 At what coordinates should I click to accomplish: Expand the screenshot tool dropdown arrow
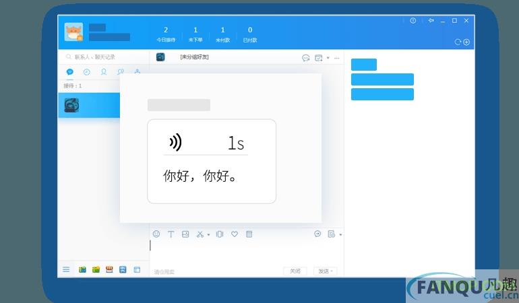208,235
